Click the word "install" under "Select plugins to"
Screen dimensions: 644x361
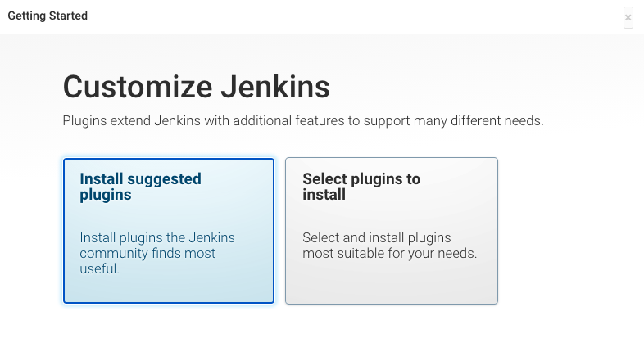click(324, 195)
